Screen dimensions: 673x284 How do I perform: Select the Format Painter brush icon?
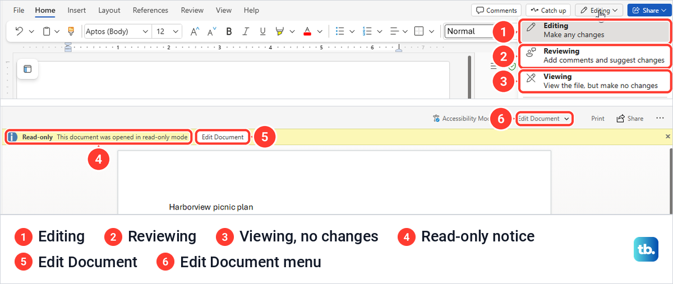(x=71, y=31)
